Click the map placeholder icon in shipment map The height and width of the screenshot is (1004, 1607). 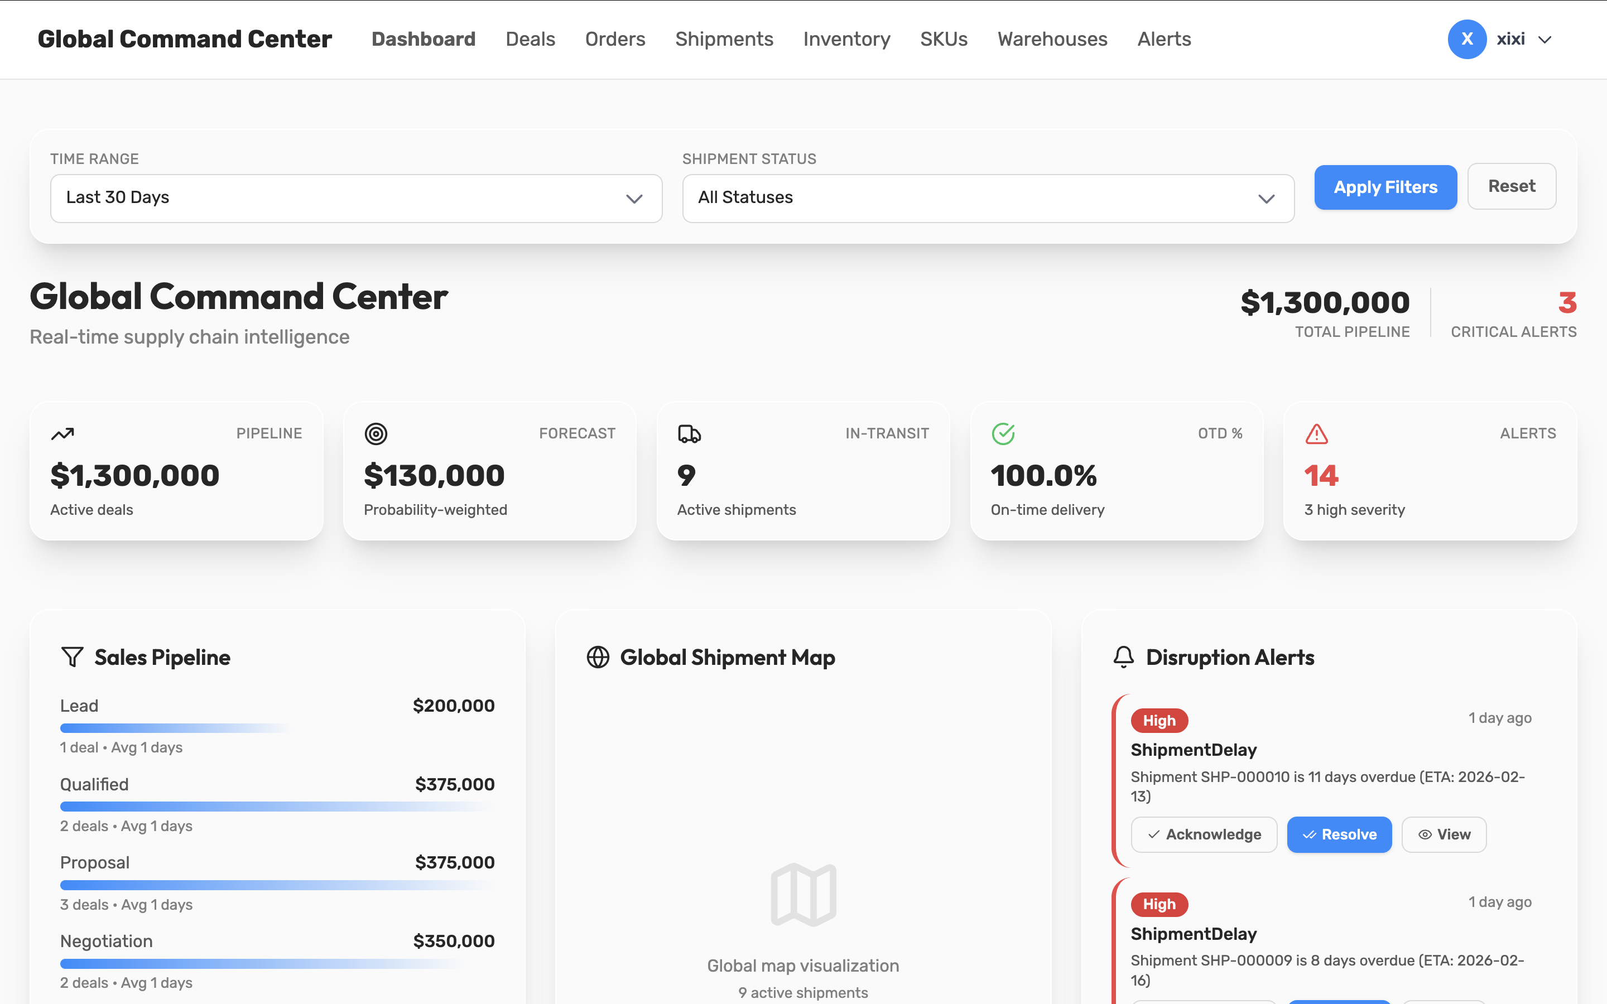click(803, 895)
